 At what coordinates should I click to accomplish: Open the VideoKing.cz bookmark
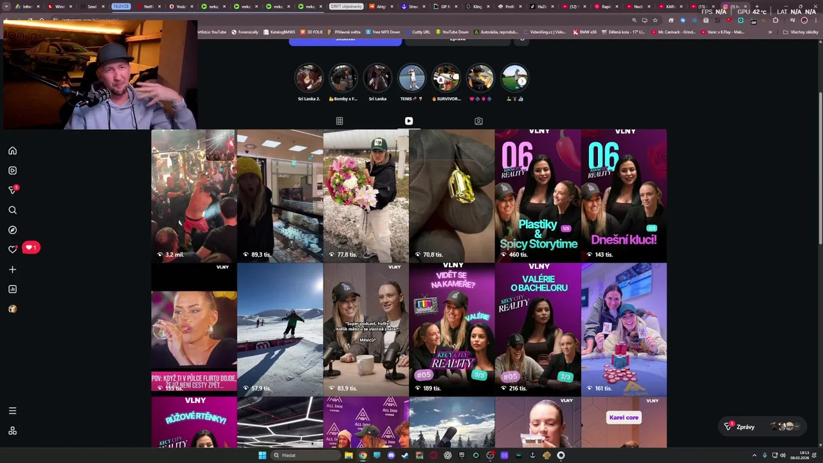coord(545,32)
